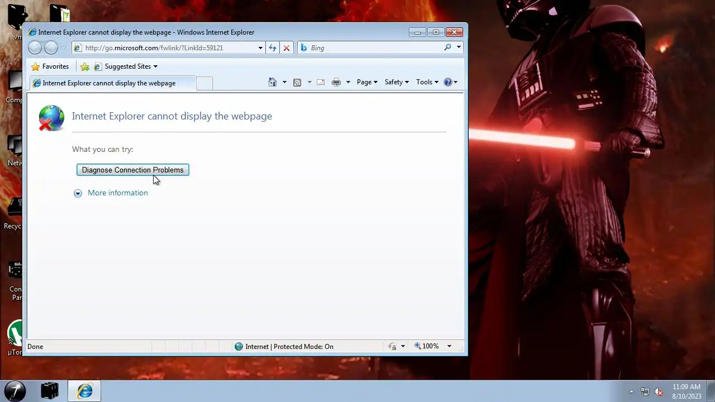Open the Tools menu

(x=427, y=82)
